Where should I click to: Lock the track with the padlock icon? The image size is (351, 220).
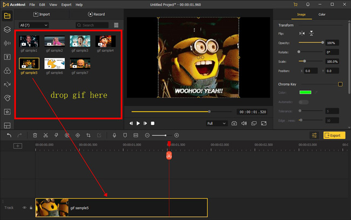pos(31,208)
